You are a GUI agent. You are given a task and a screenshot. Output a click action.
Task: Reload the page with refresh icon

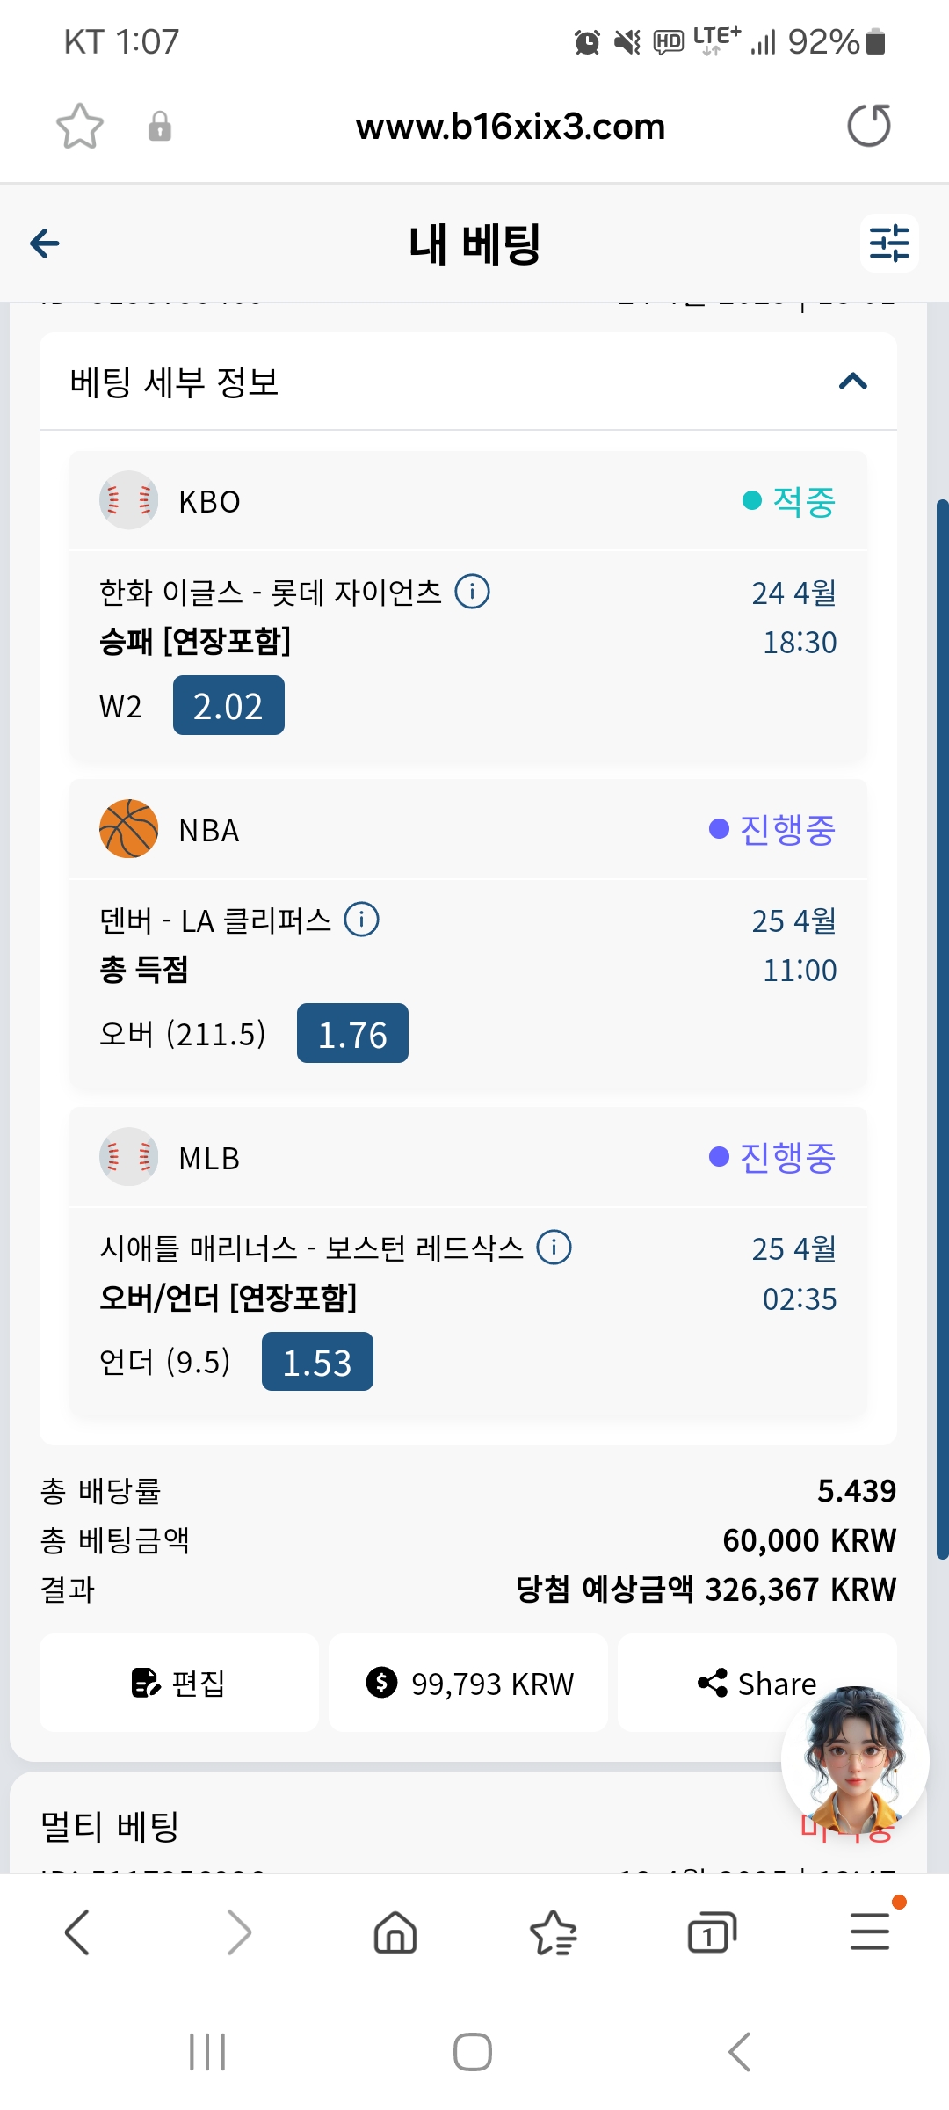click(869, 126)
